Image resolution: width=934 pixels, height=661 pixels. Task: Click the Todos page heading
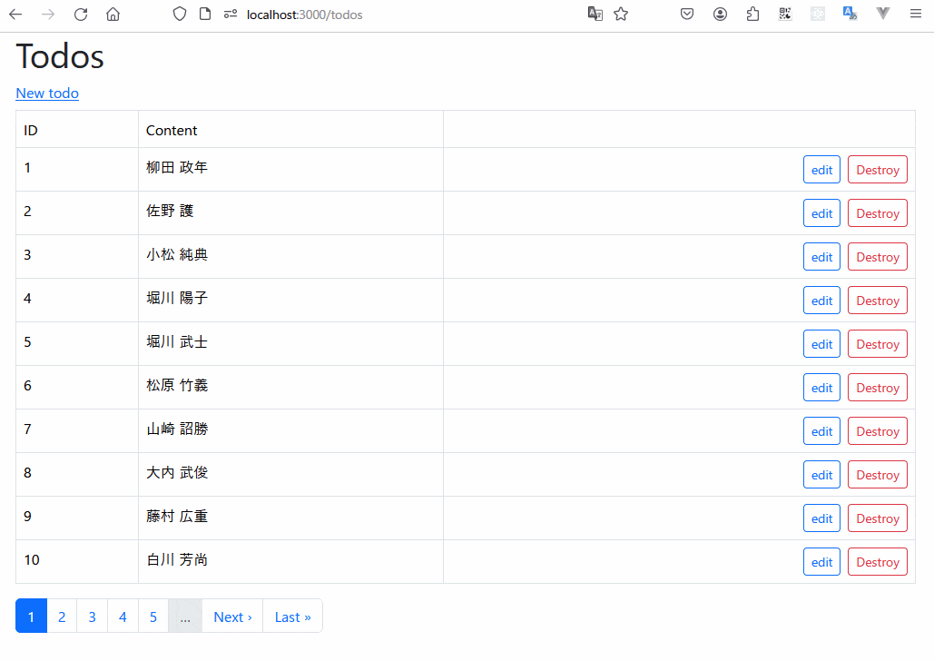tap(60, 56)
